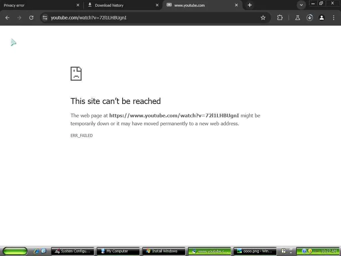Select www.youtube.com Chrome taskbar button

(209, 251)
